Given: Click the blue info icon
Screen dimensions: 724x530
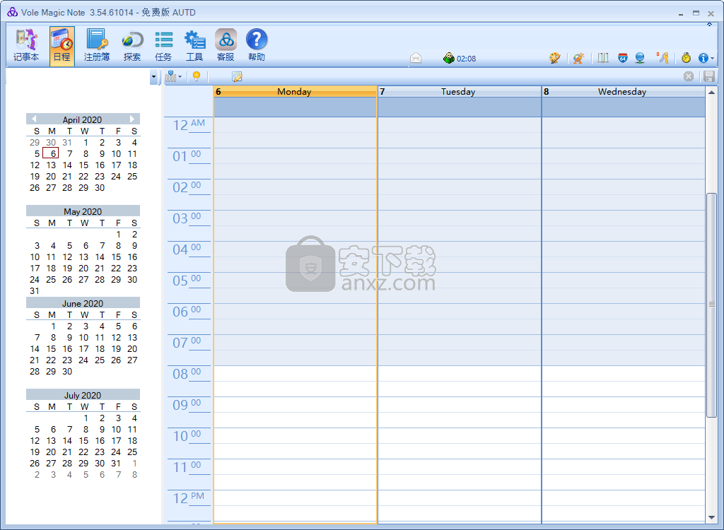Looking at the screenshot, I should [703, 58].
